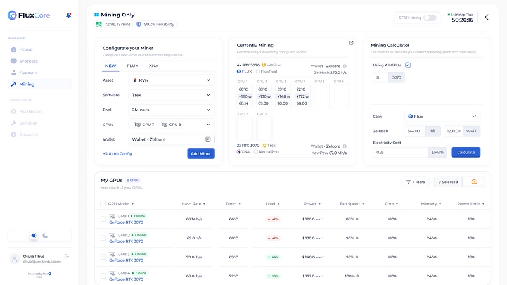The width and height of the screenshot is (507, 285).
Task: Open the Pool dropdown showing 2Miners
Action: tap(171, 110)
